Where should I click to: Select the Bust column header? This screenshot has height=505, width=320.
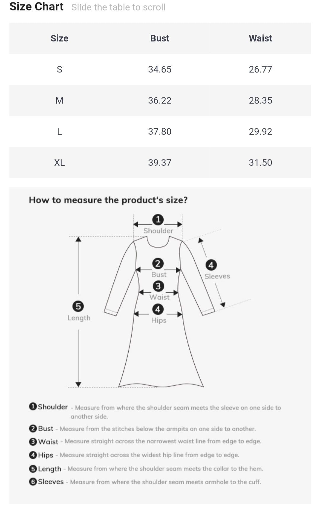tap(160, 38)
